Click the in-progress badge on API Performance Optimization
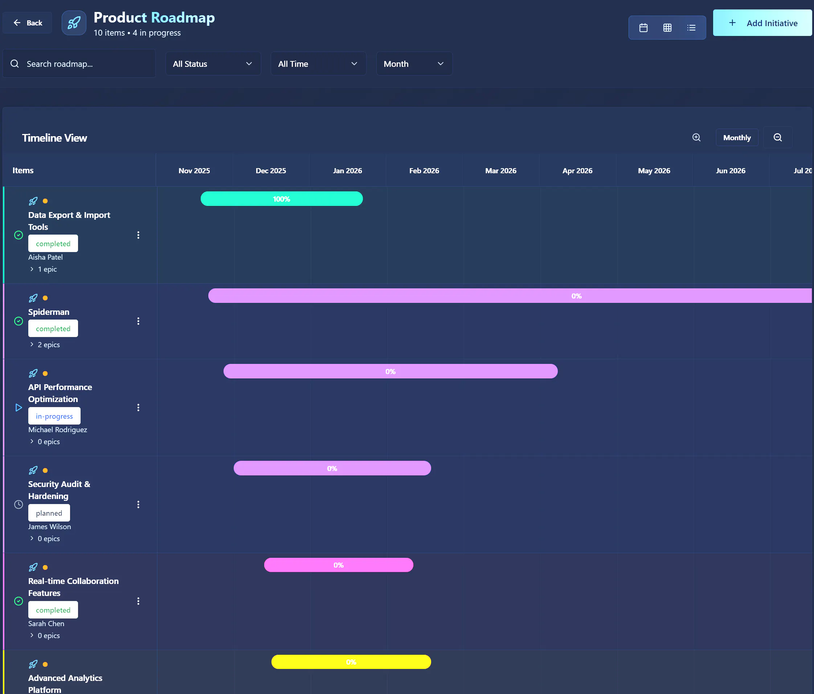814x694 pixels. [54, 416]
